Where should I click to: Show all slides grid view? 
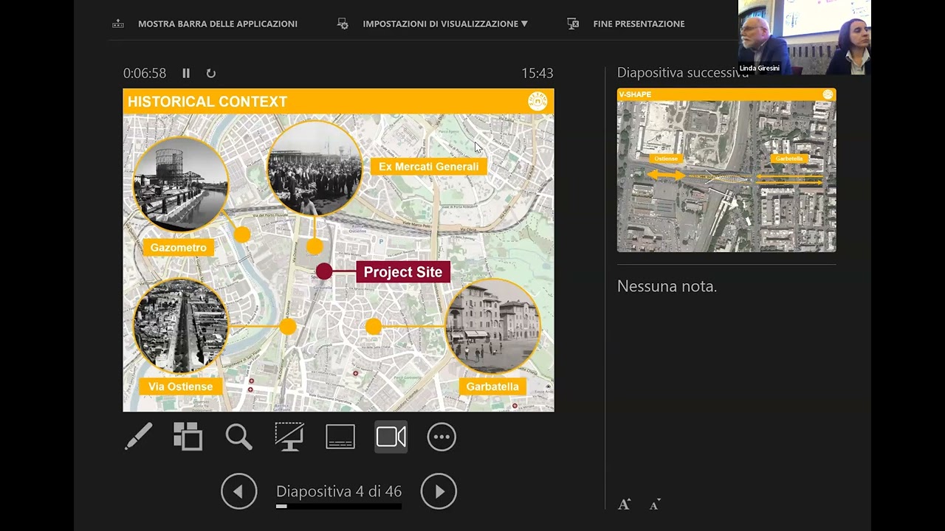pyautogui.click(x=188, y=437)
